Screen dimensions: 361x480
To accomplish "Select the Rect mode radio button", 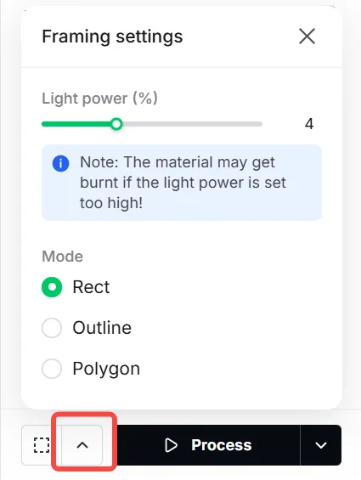I will (52, 287).
